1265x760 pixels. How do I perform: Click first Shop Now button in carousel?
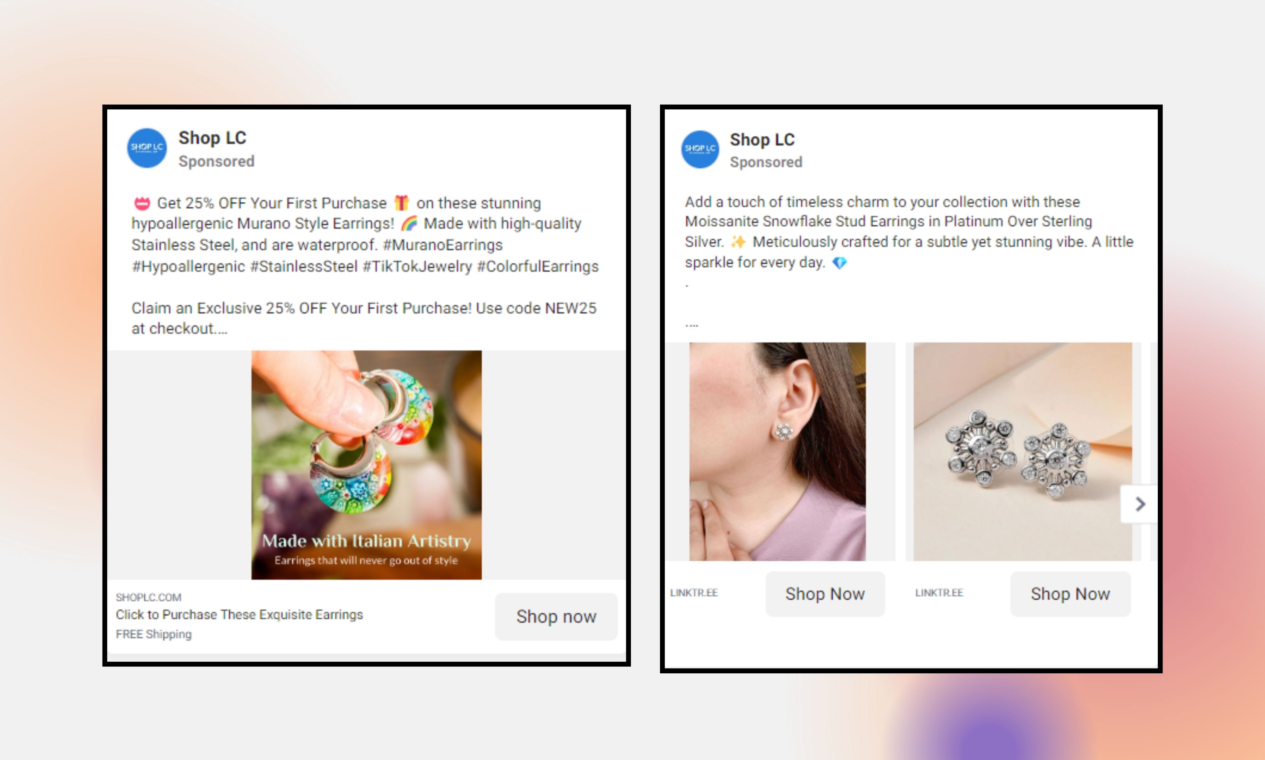click(x=825, y=594)
